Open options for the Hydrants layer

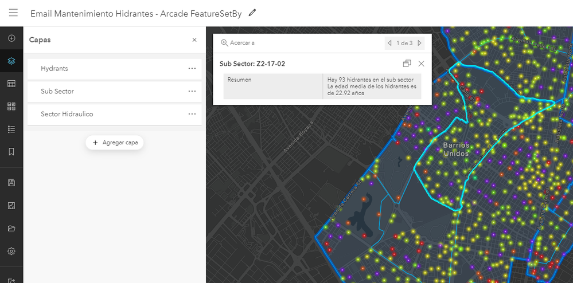click(x=192, y=68)
